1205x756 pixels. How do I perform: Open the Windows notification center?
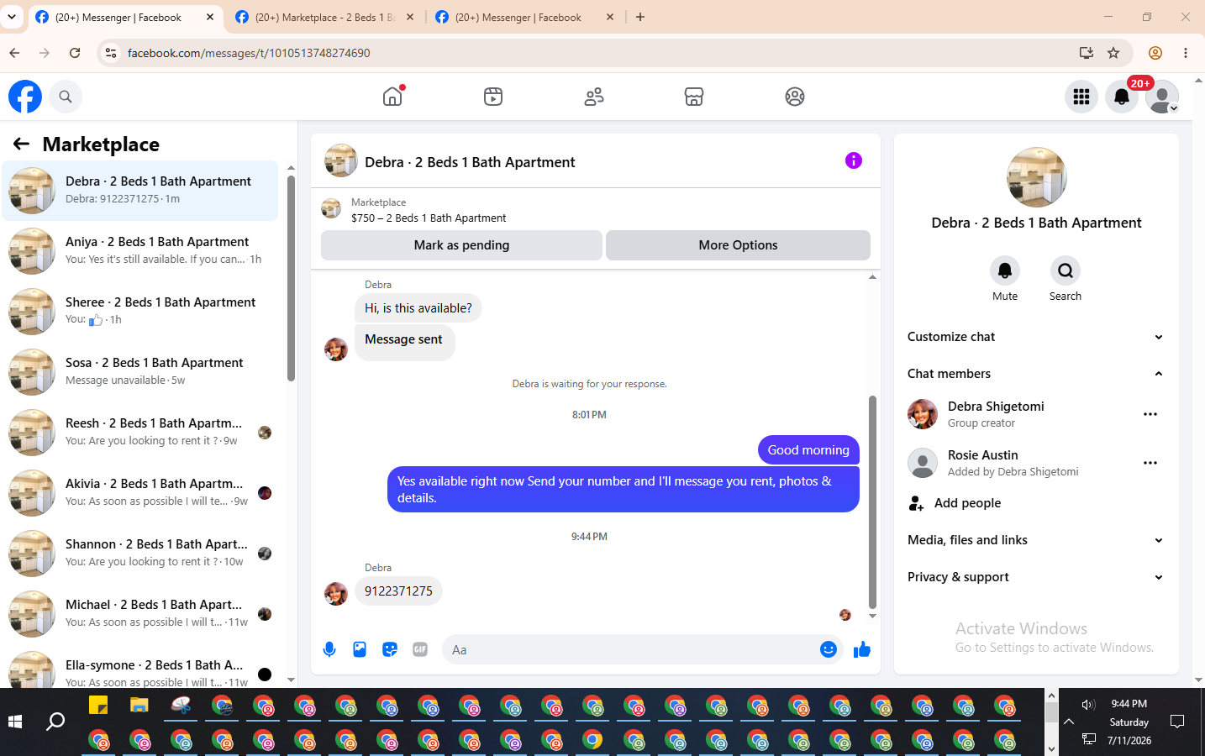pyautogui.click(x=1177, y=722)
